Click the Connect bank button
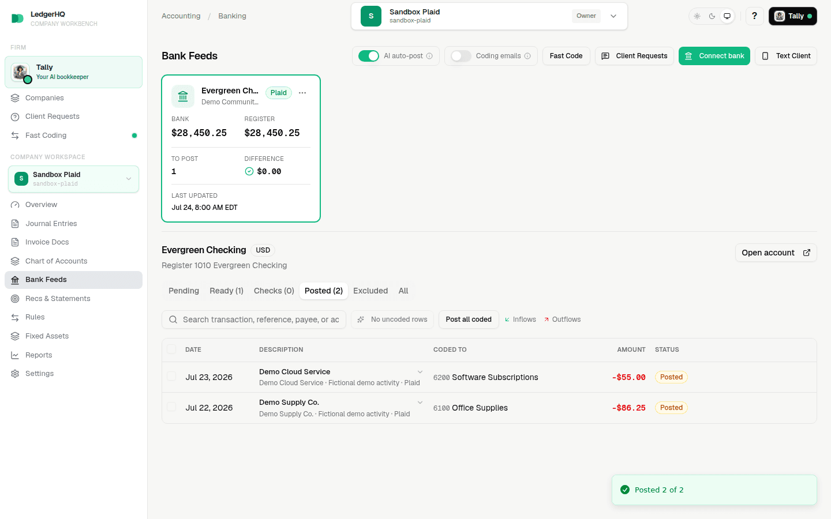This screenshot has height=519, width=831. [714, 56]
